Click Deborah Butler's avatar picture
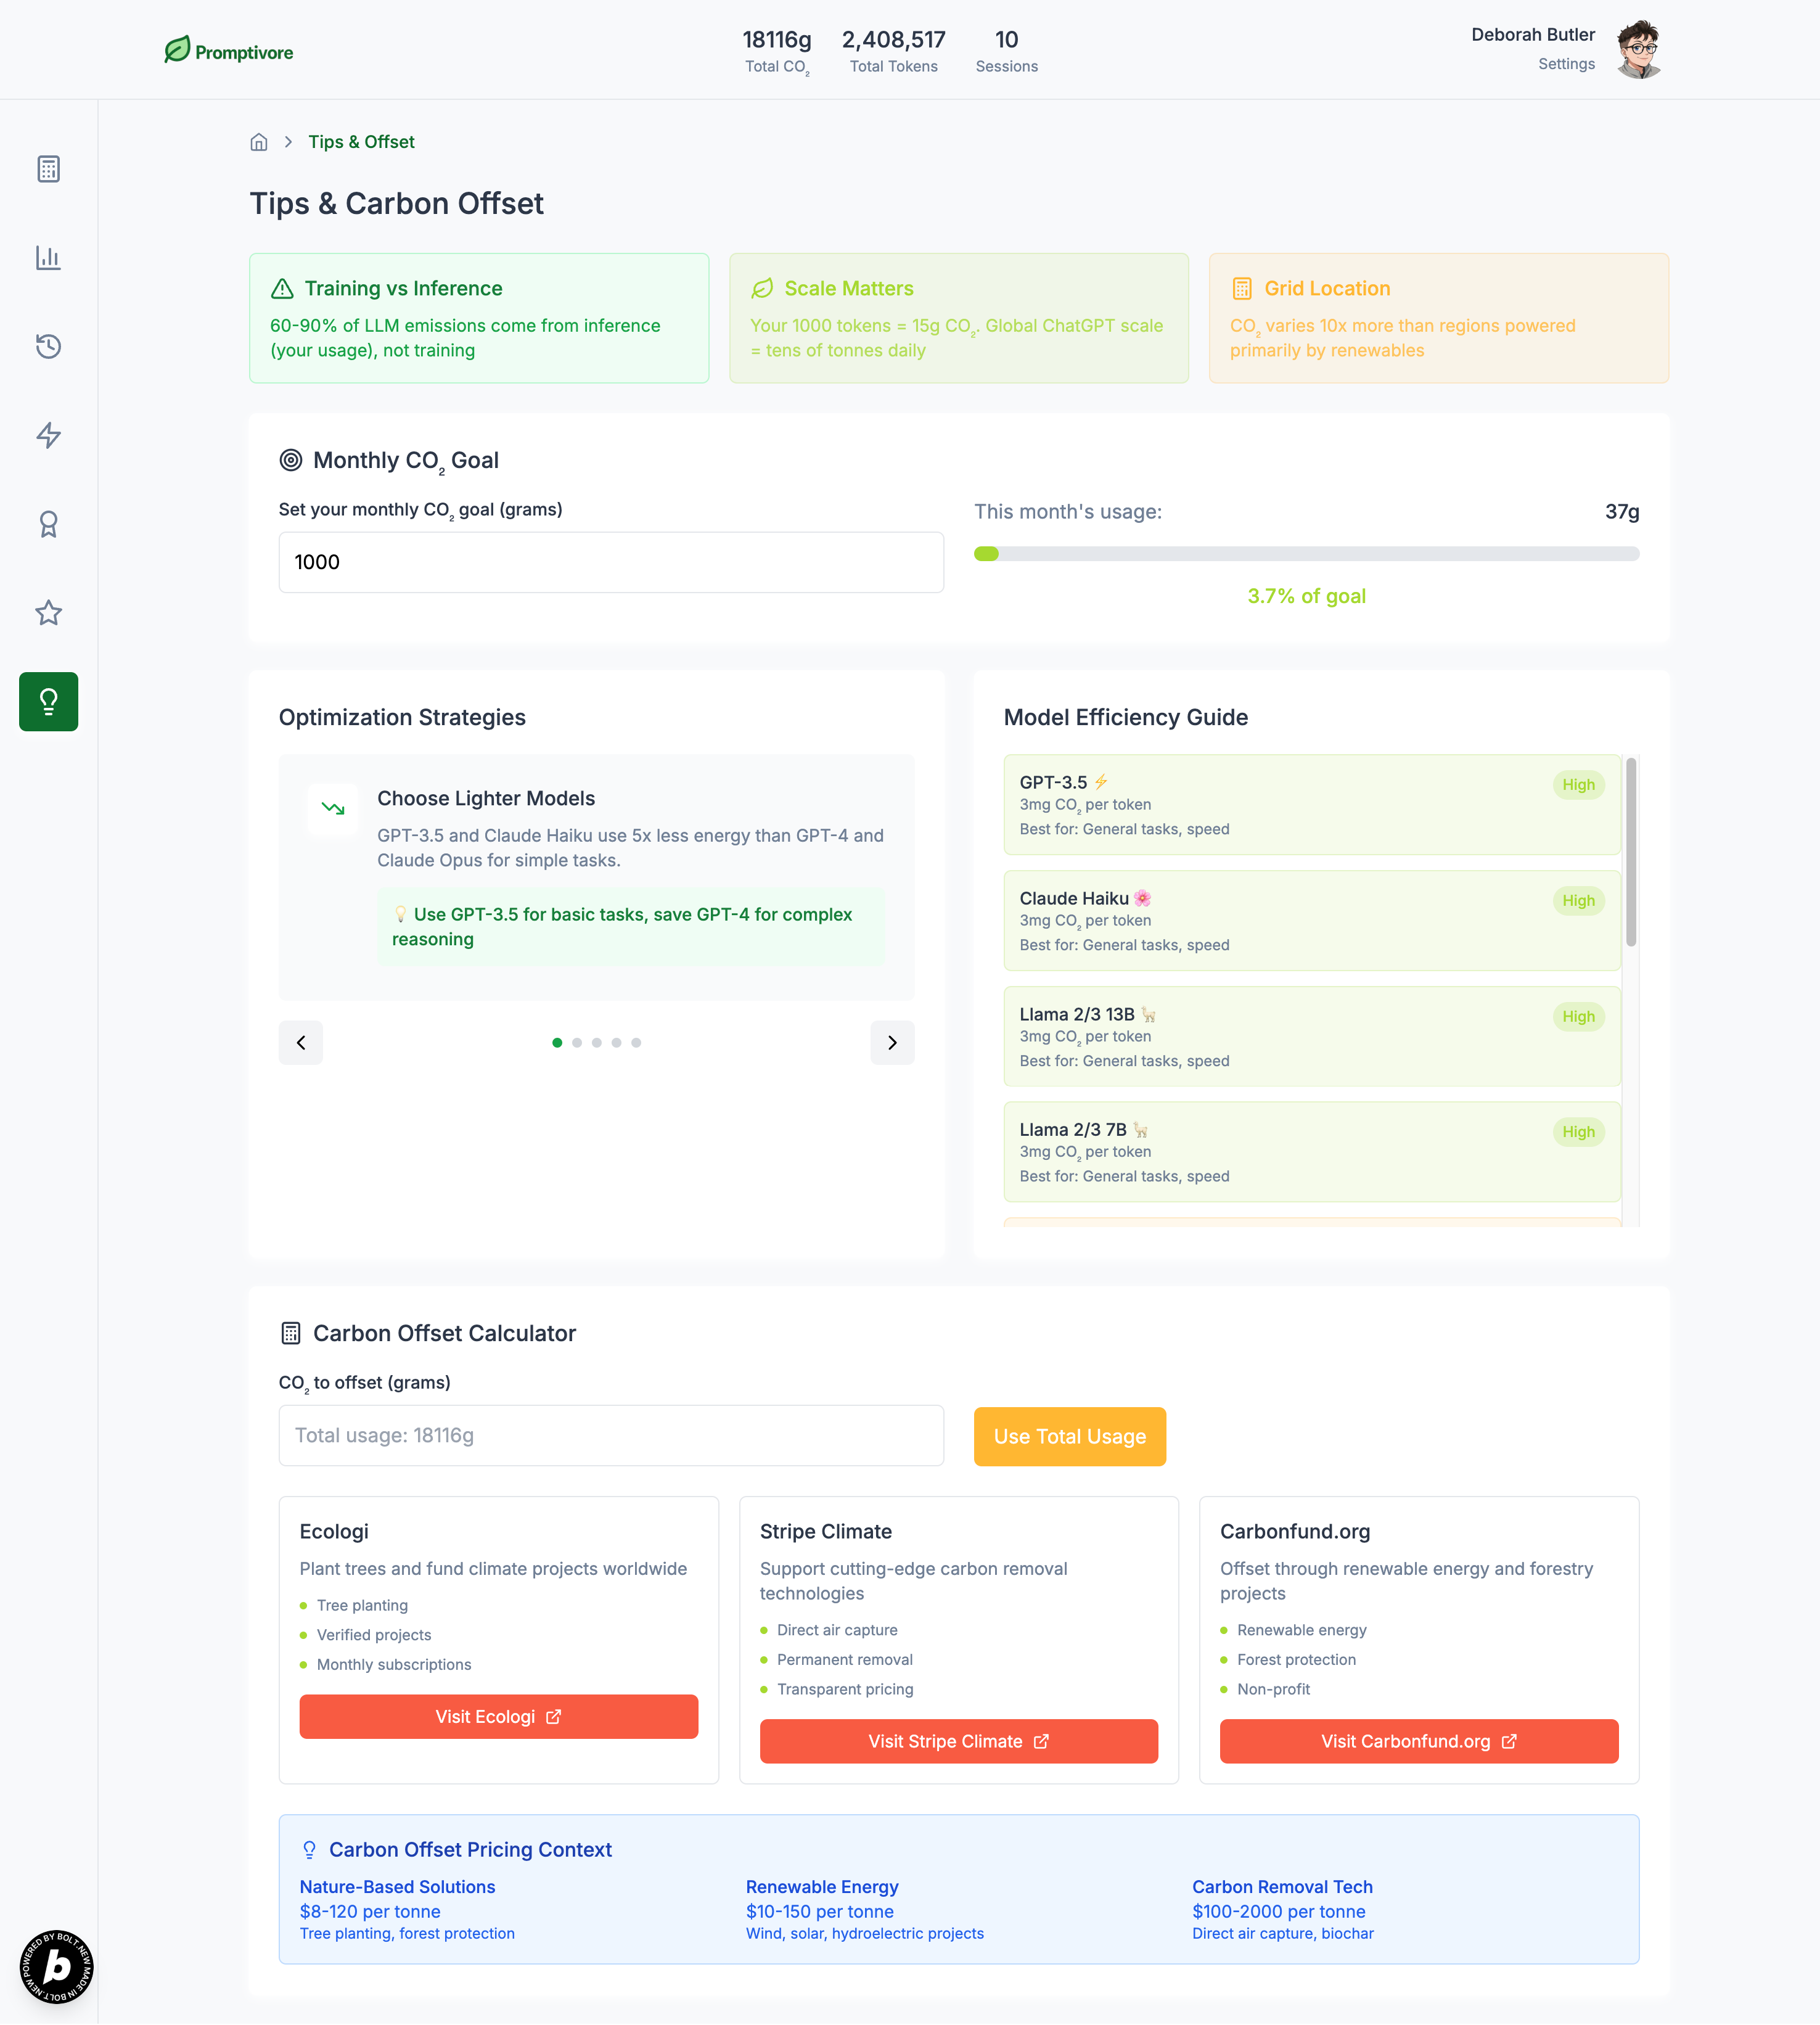 [1639, 49]
